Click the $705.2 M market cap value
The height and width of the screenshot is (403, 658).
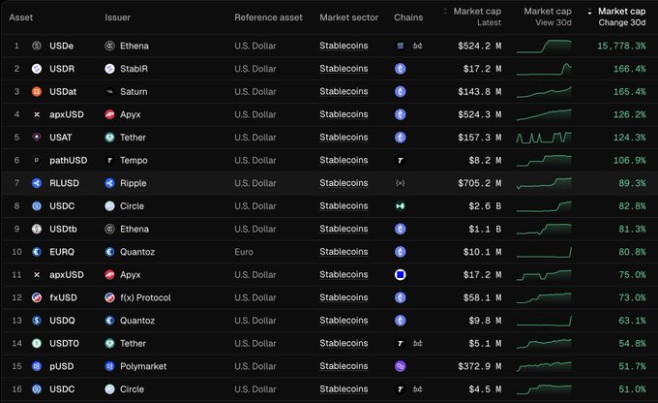coord(480,183)
